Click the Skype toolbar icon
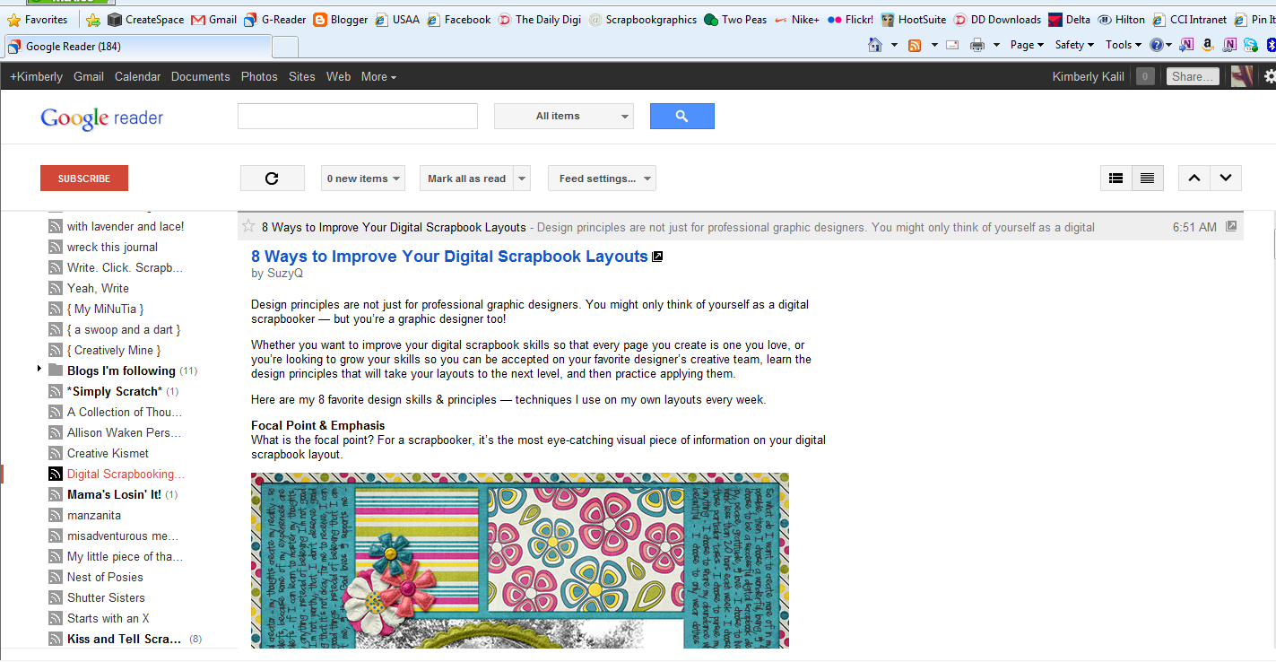Screen dimensions: 1276x662 (x=1251, y=45)
